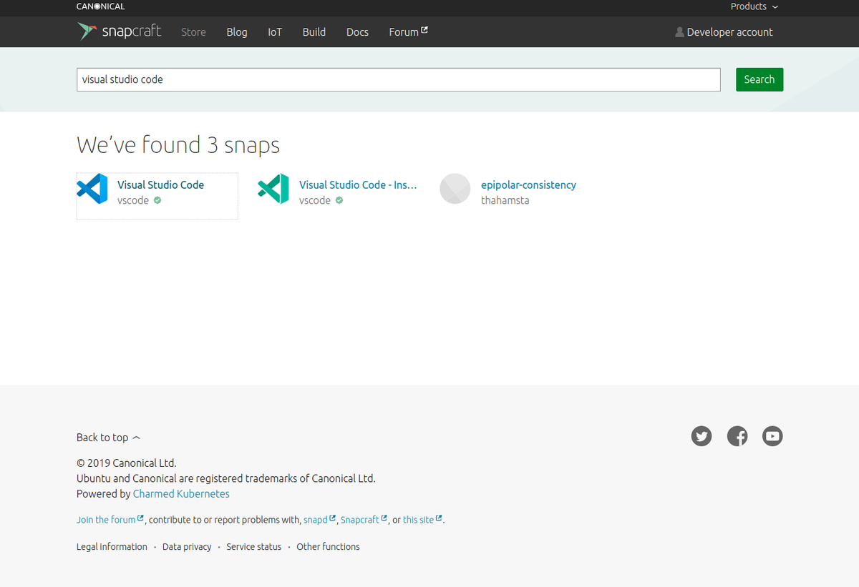Open the Visual Studio Code blue icon
859x587 pixels.
click(92, 189)
